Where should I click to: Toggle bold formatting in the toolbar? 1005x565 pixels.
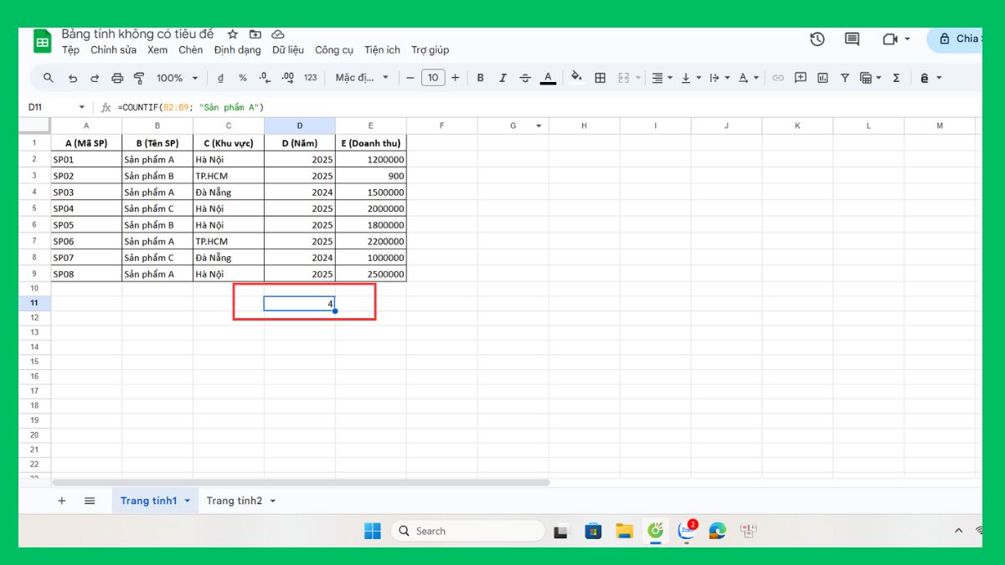coord(480,77)
